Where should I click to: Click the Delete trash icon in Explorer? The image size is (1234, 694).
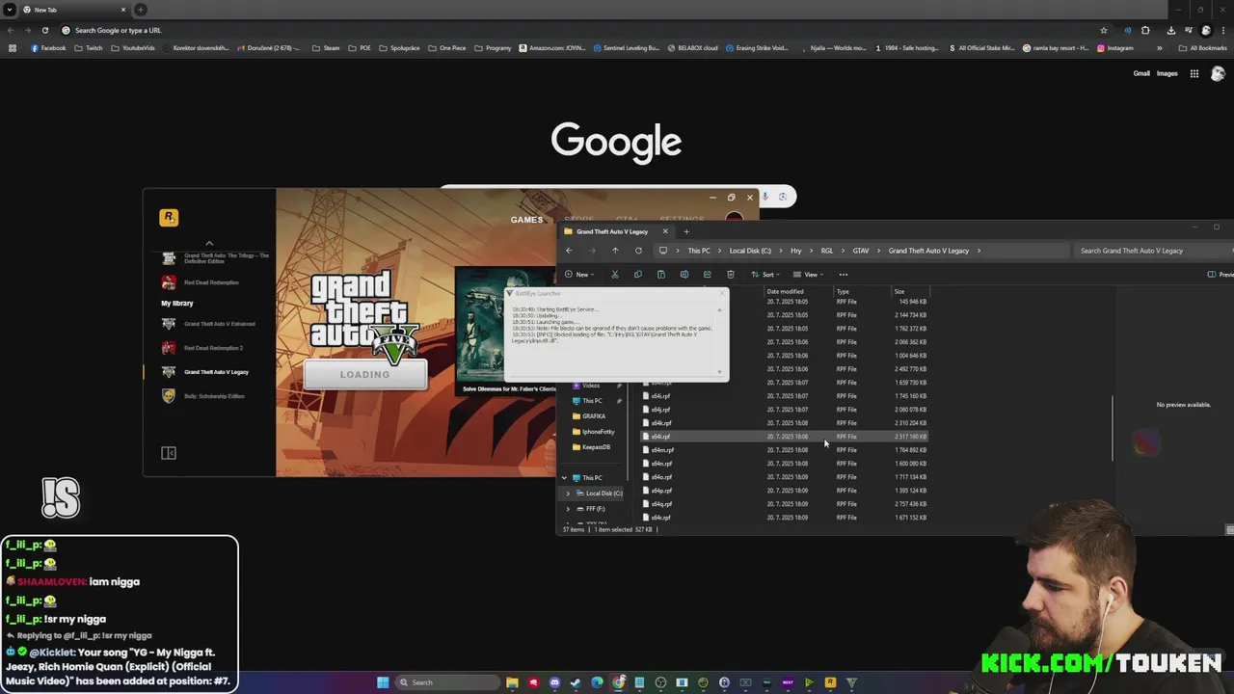click(731, 275)
